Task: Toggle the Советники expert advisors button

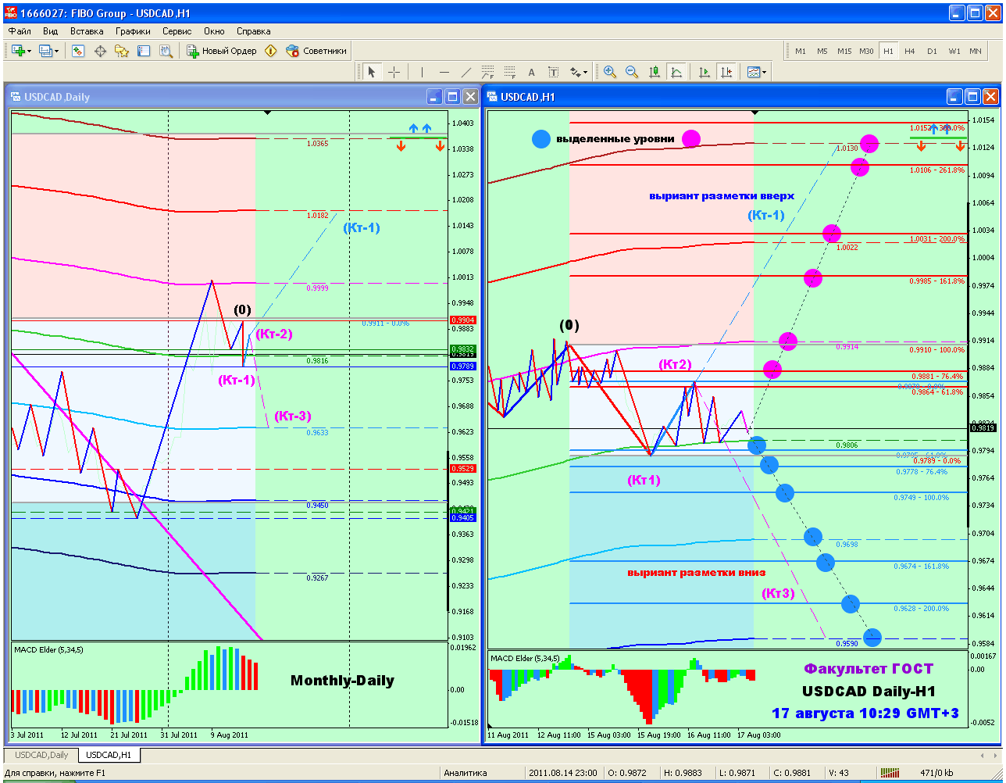Action: (x=316, y=51)
